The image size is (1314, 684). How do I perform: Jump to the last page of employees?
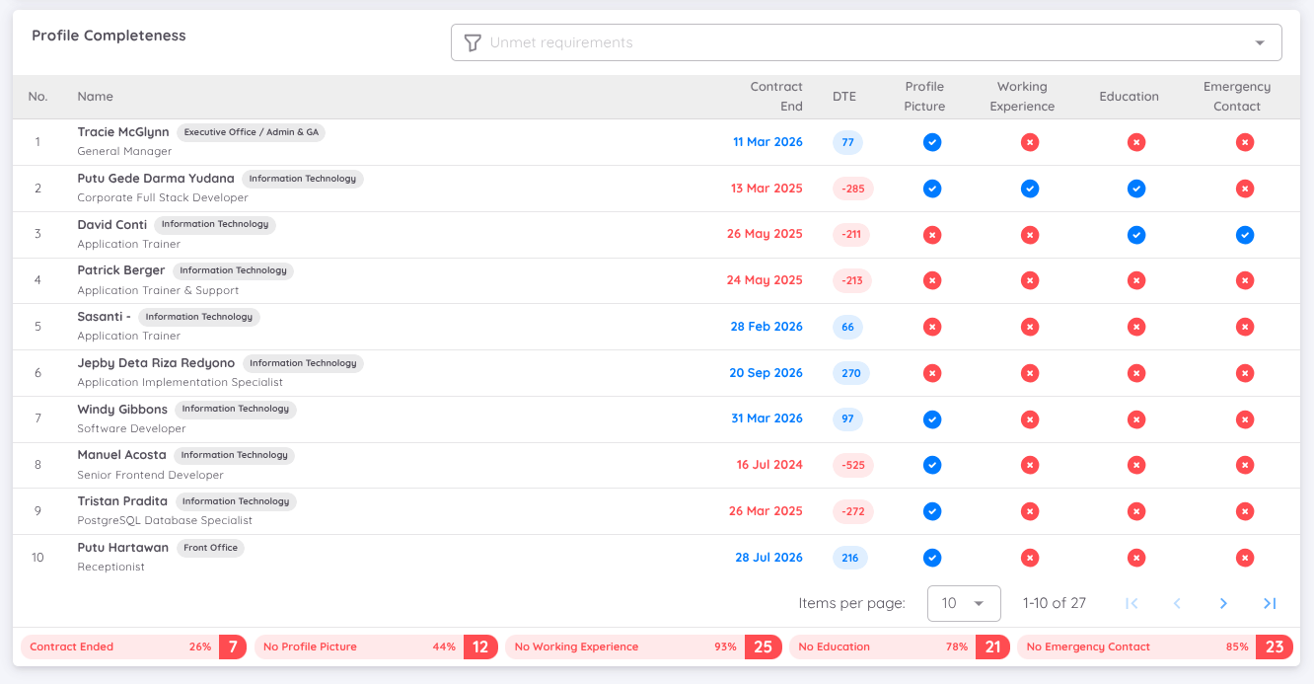[x=1271, y=603]
